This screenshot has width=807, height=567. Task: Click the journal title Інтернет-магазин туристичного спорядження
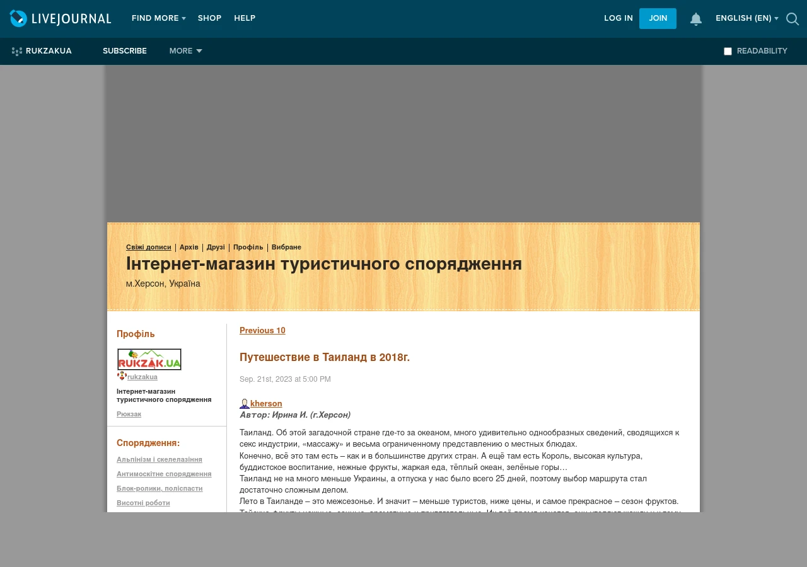pyautogui.click(x=324, y=264)
